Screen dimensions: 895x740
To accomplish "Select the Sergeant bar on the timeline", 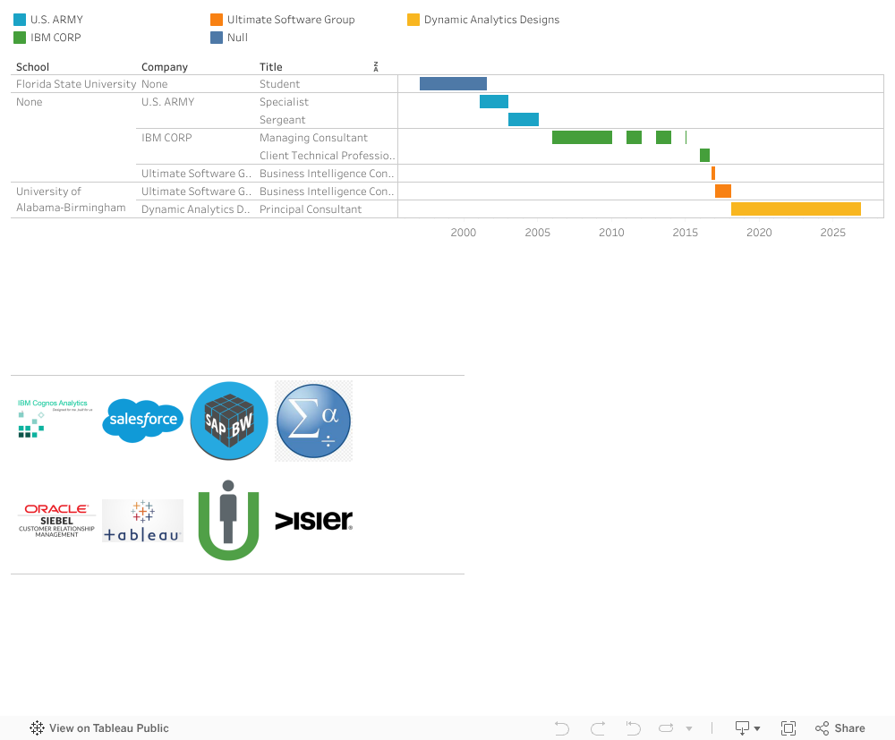I will (524, 119).
